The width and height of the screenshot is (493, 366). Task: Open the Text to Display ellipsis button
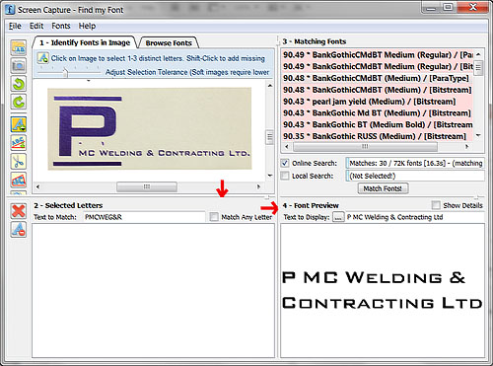pyautogui.click(x=338, y=217)
